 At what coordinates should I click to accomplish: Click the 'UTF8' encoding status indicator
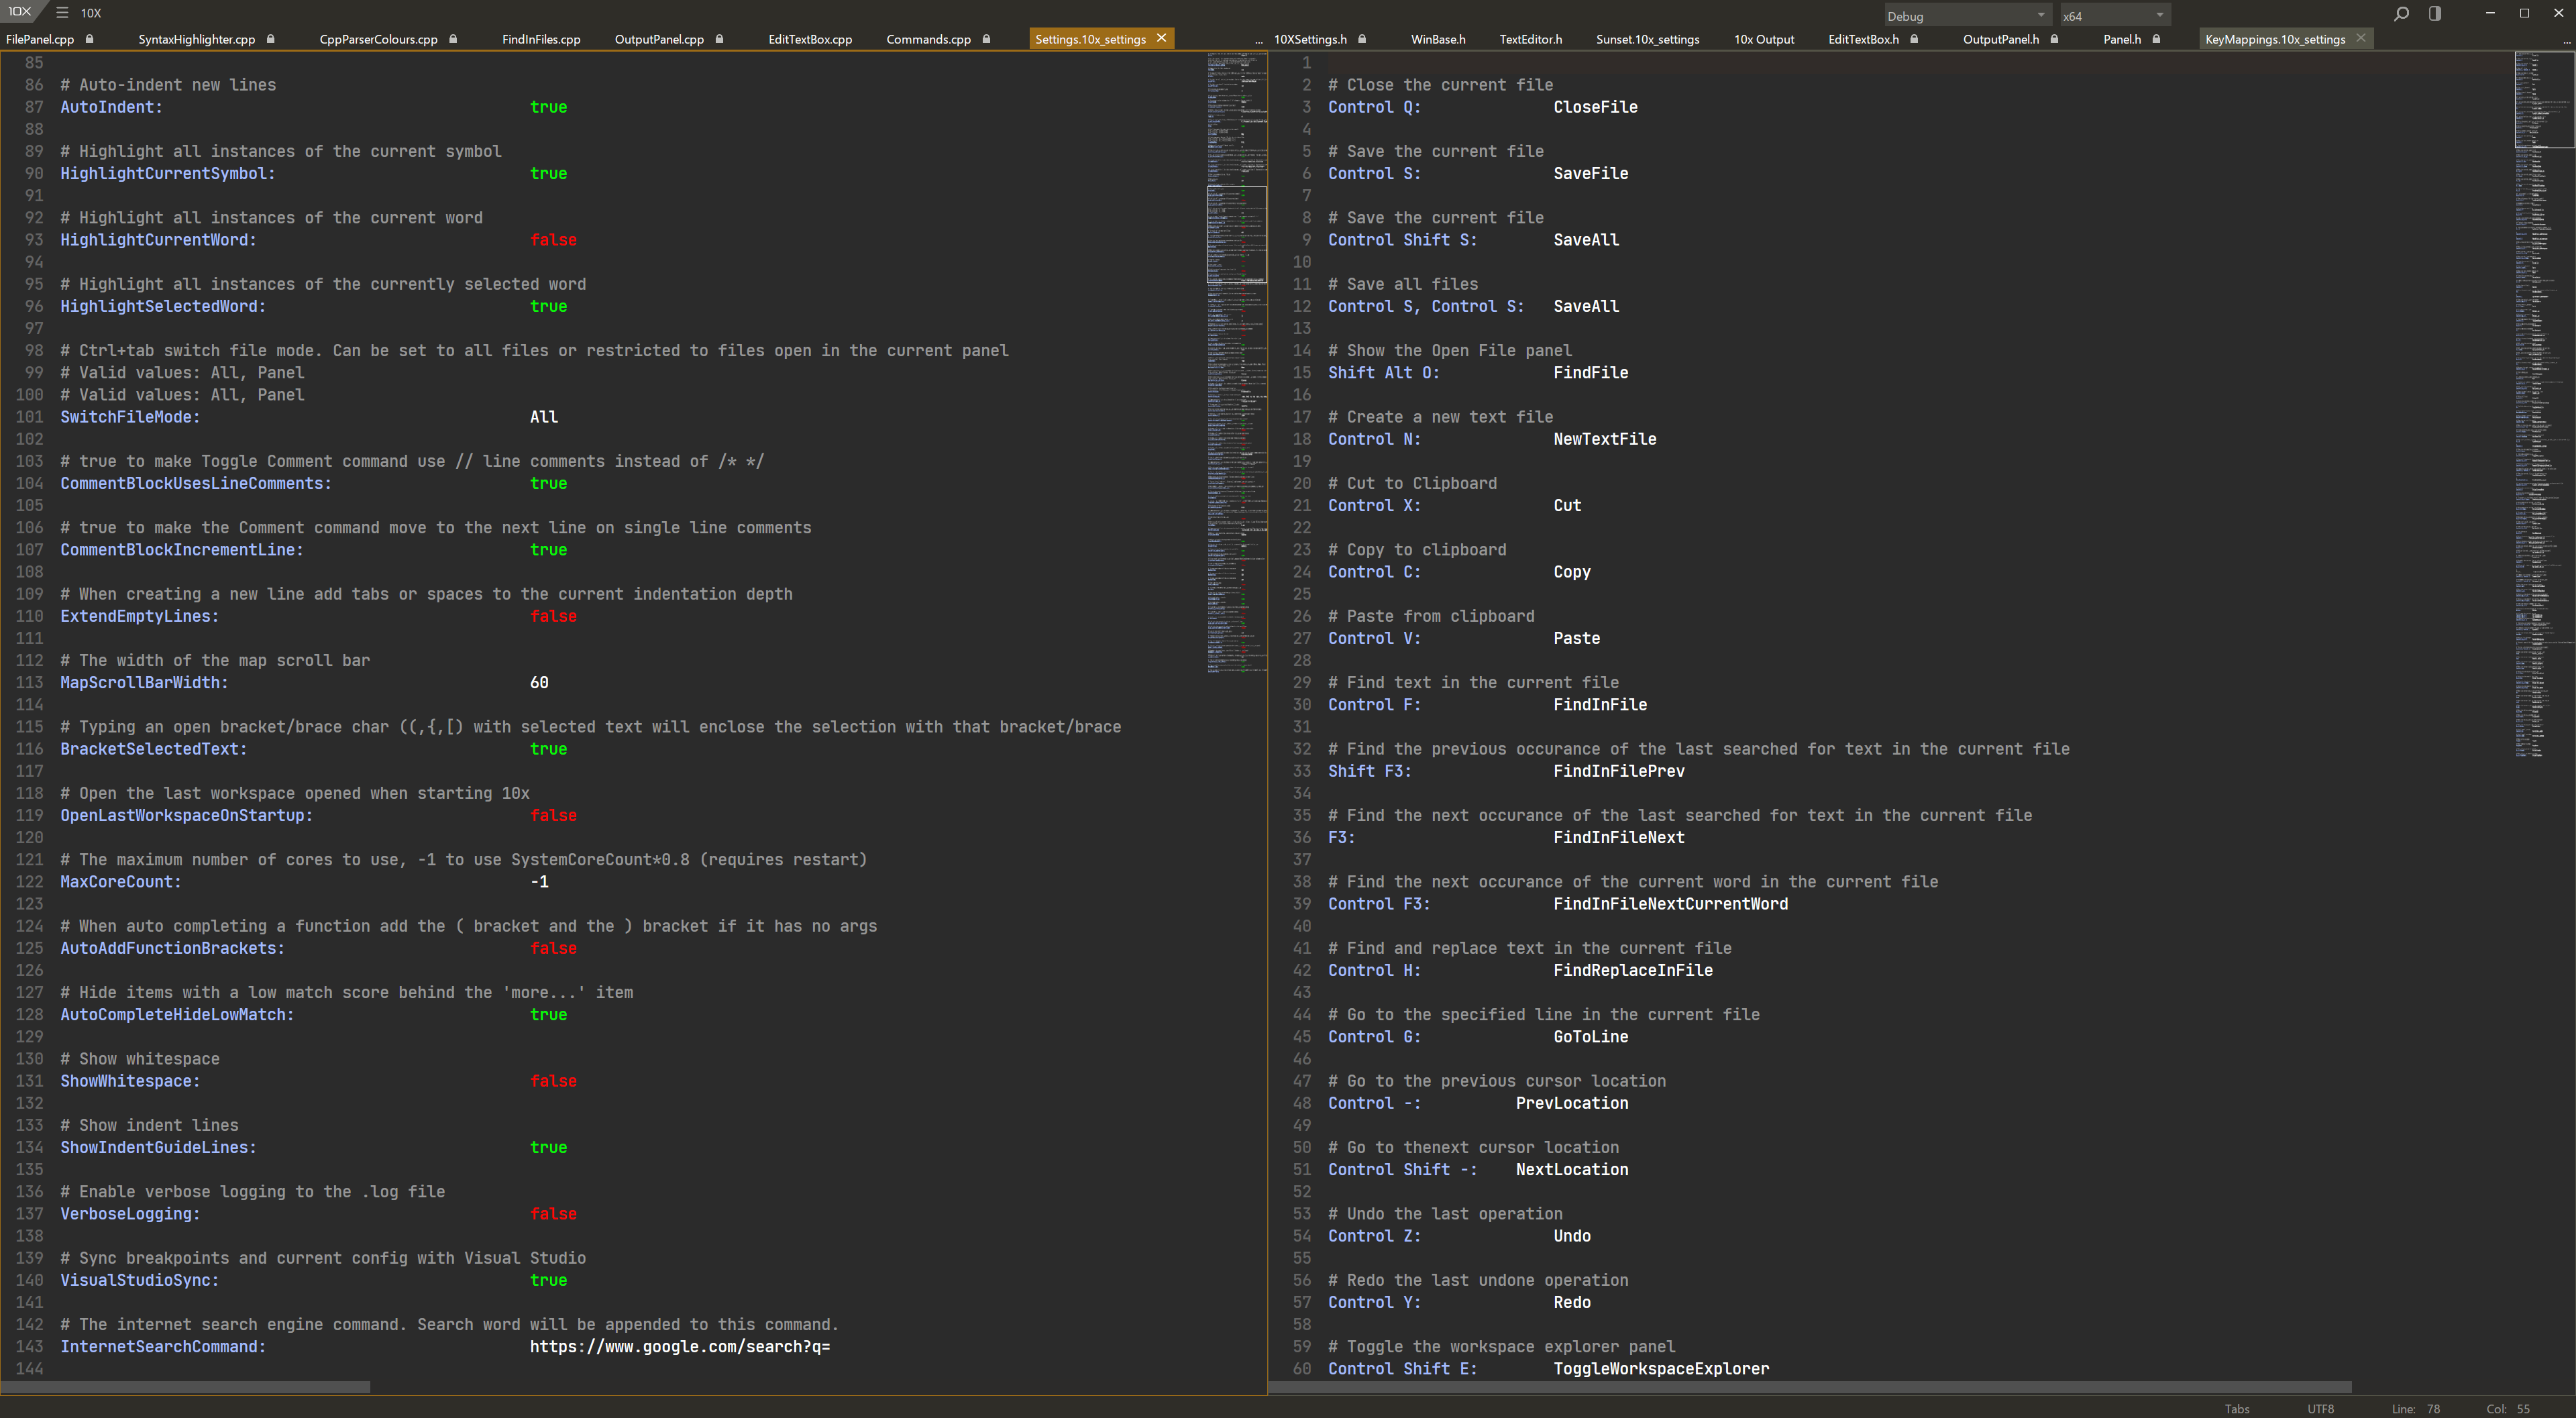2320,1409
